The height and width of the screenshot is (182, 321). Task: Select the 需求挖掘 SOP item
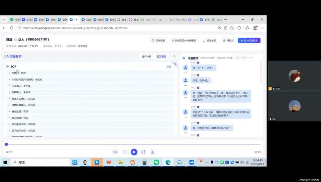pyautogui.click(x=91, y=118)
